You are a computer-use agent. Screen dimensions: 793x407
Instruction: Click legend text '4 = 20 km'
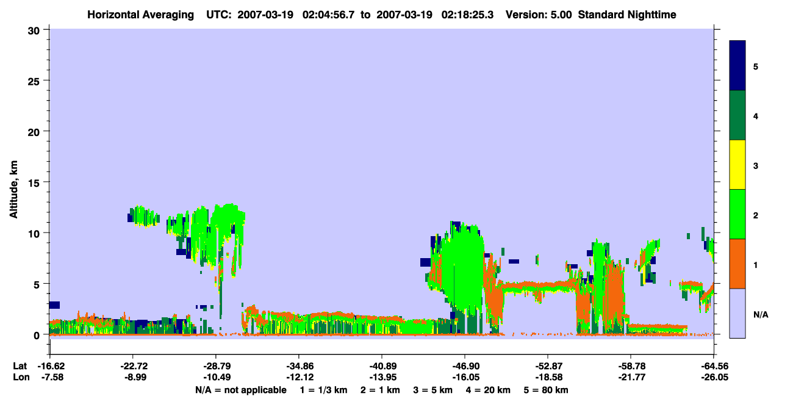(487, 390)
